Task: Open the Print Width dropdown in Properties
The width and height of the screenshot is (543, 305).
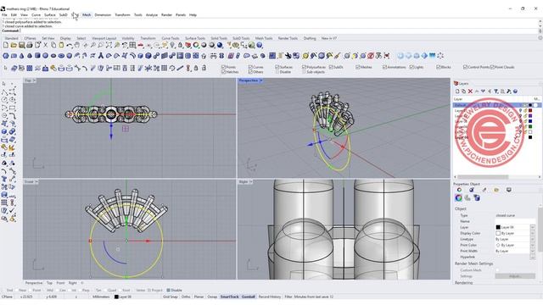Action: click(533, 251)
